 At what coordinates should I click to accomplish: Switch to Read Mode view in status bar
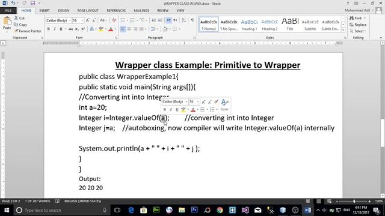point(308,201)
